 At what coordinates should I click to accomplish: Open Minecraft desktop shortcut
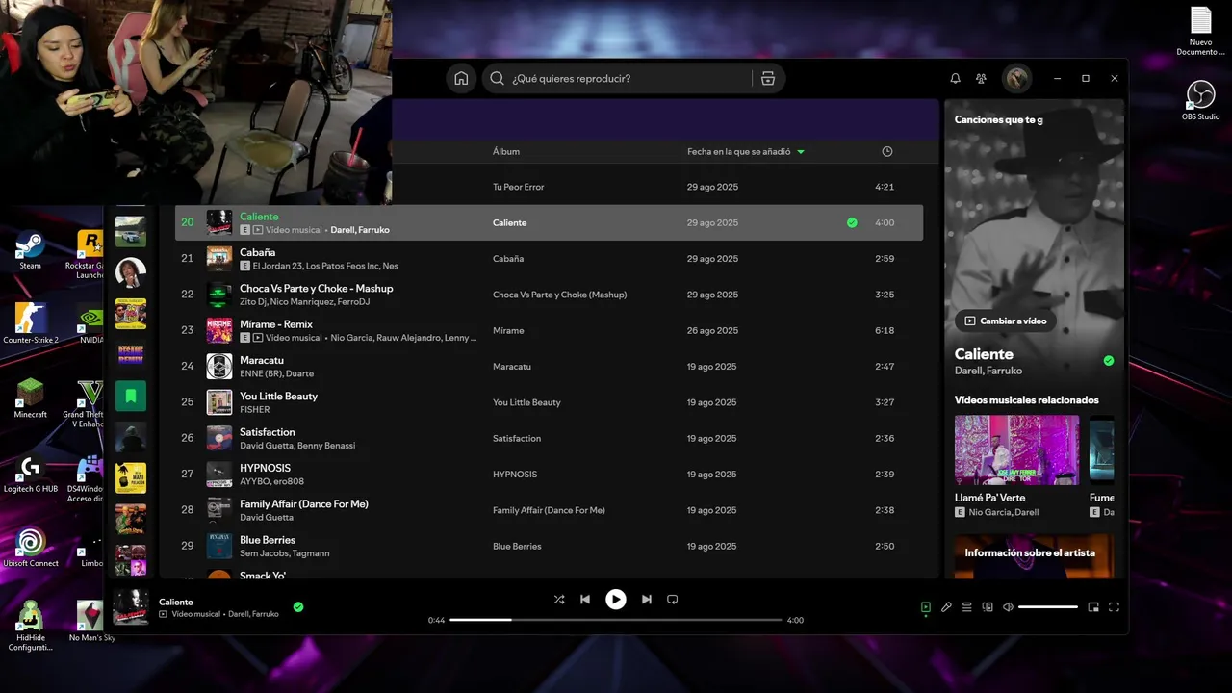[31, 398]
